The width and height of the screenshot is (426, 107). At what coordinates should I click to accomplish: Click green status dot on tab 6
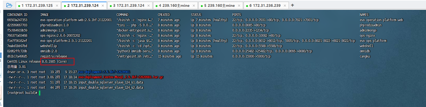tap(247, 6)
